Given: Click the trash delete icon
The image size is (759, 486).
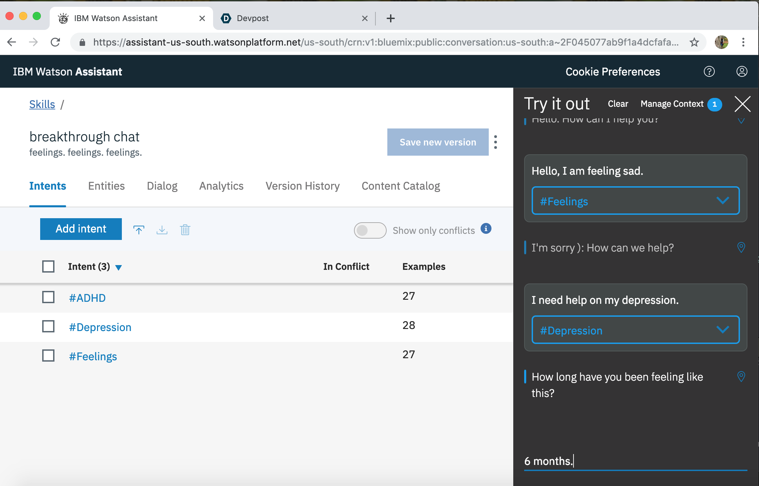Looking at the screenshot, I should point(185,230).
